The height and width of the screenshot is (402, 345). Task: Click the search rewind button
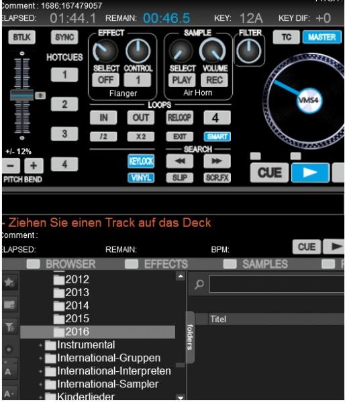coord(180,161)
